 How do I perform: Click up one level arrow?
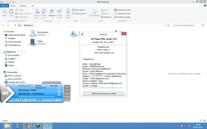point(15,25)
